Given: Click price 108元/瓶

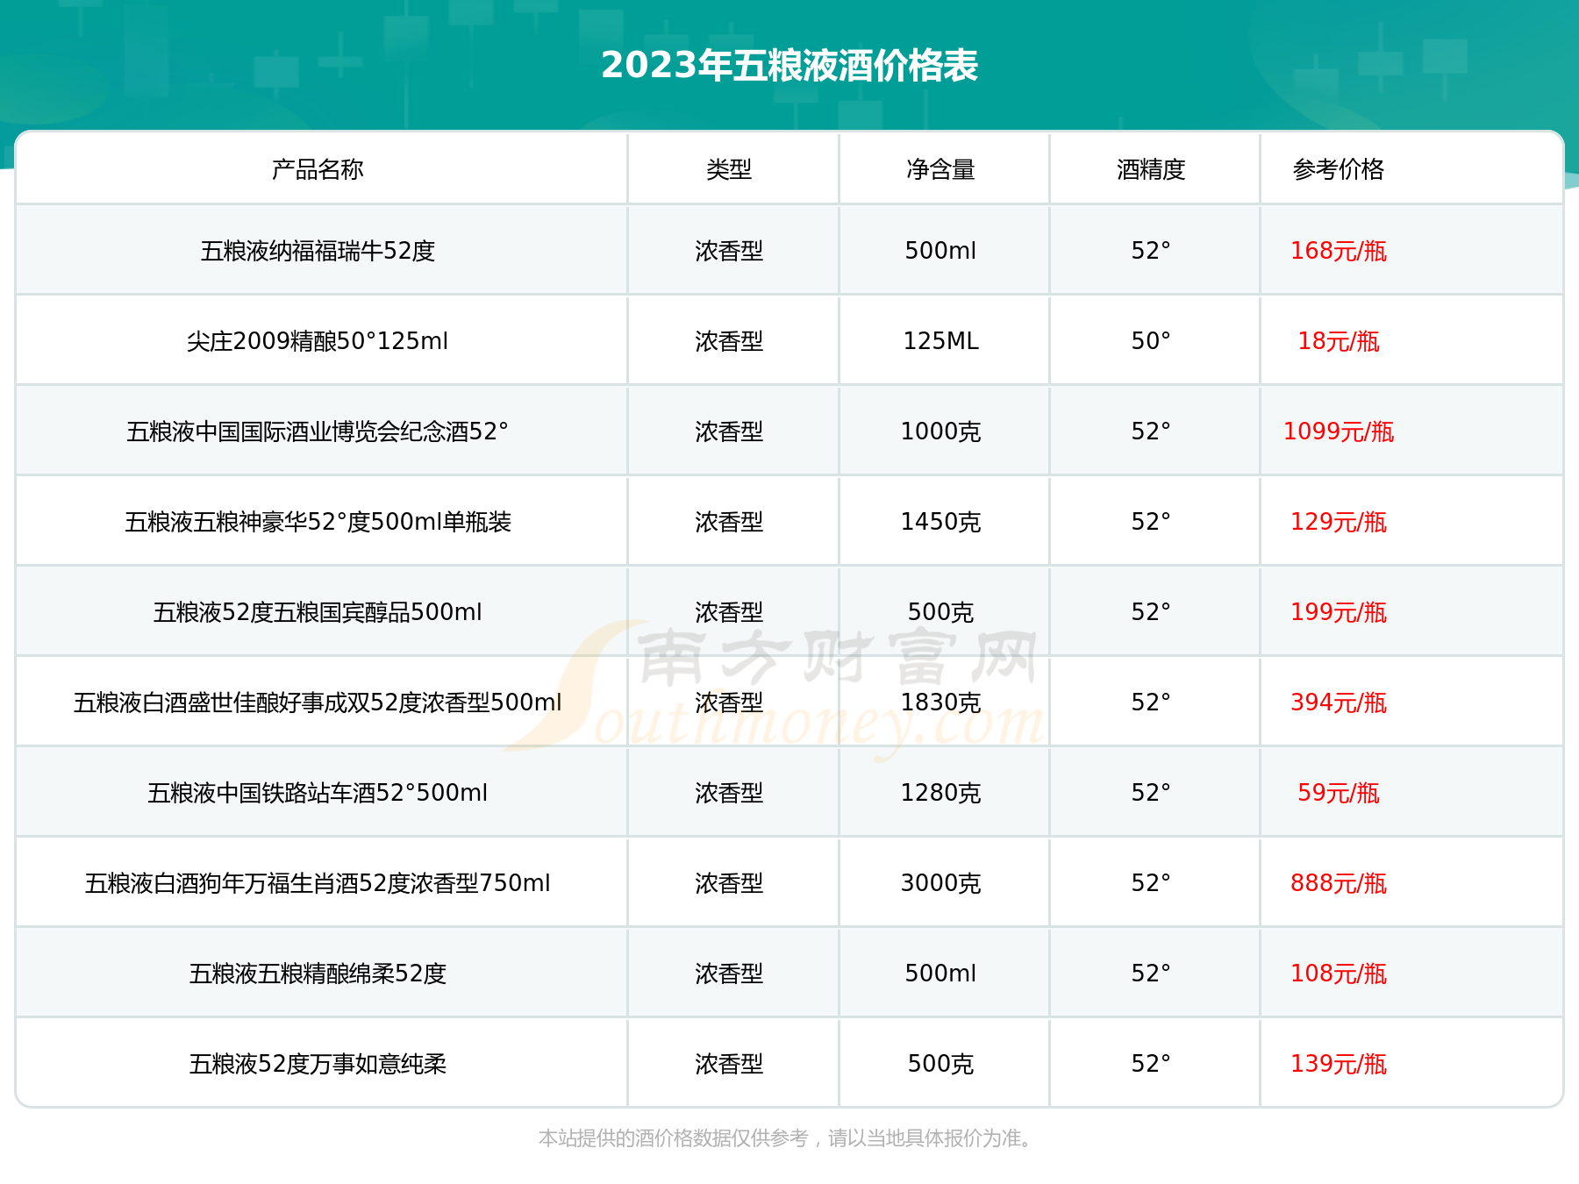Looking at the screenshot, I should click(x=1338, y=974).
